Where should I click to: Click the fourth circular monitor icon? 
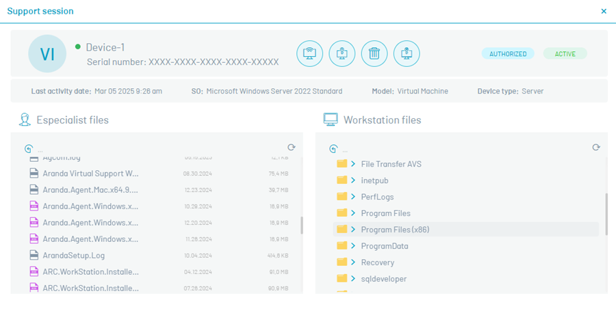click(407, 53)
